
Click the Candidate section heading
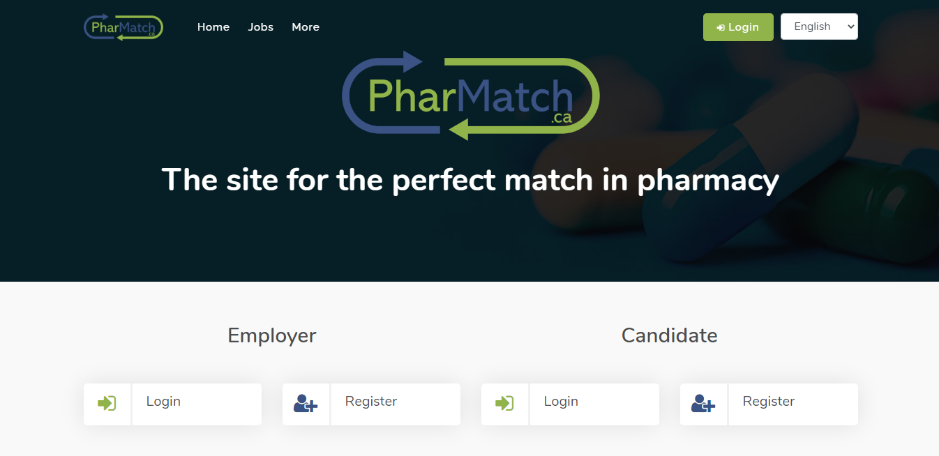[669, 335]
